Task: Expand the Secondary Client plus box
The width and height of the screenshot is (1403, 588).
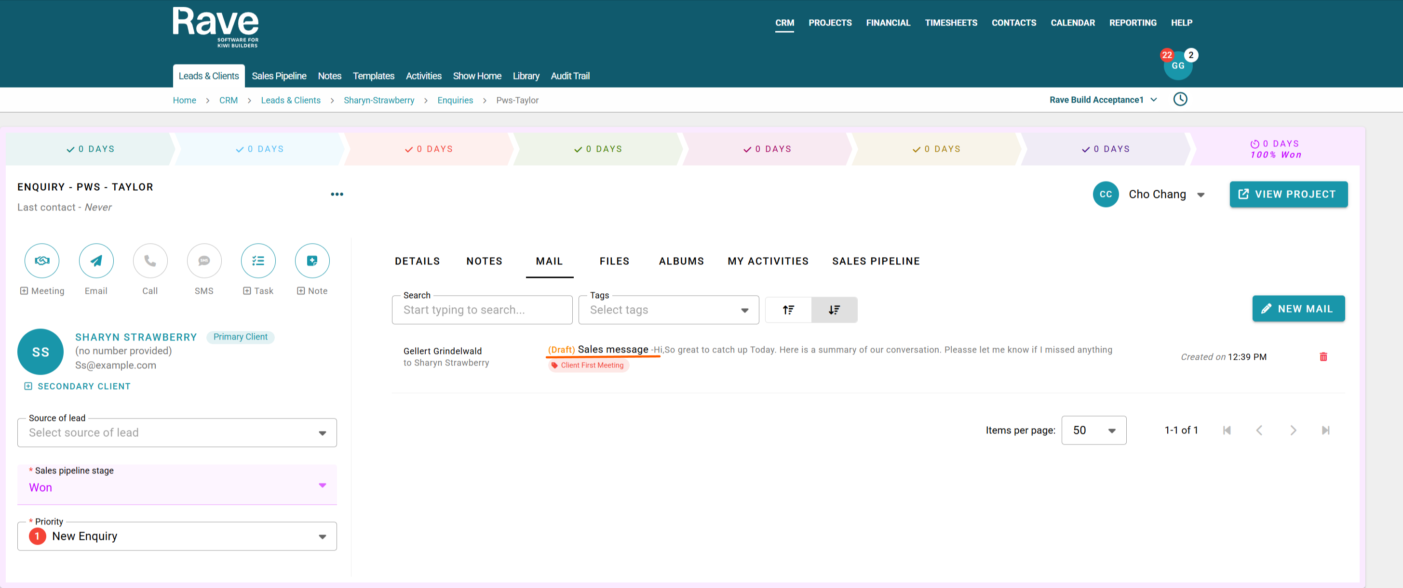Action: tap(28, 386)
